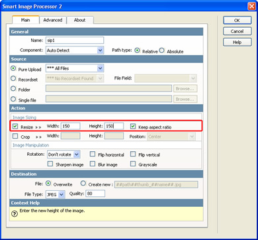Open the Position Center dropdown
Image resolution: width=258 pixels, height=240 pixels.
coord(171,137)
